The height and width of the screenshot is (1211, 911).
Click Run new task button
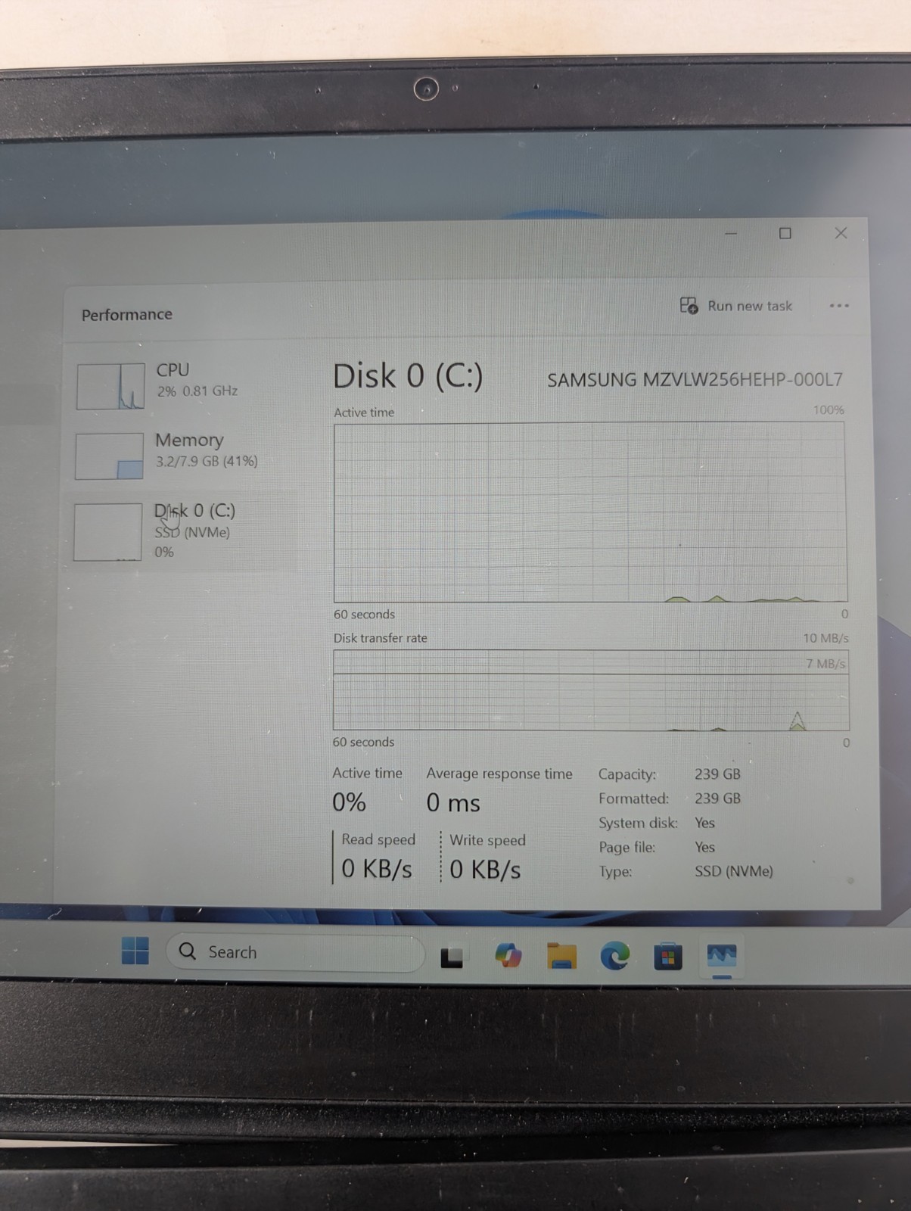tap(735, 306)
